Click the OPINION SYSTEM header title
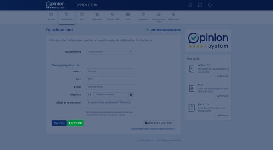The image size is (273, 150). pyautogui.click(x=87, y=5)
